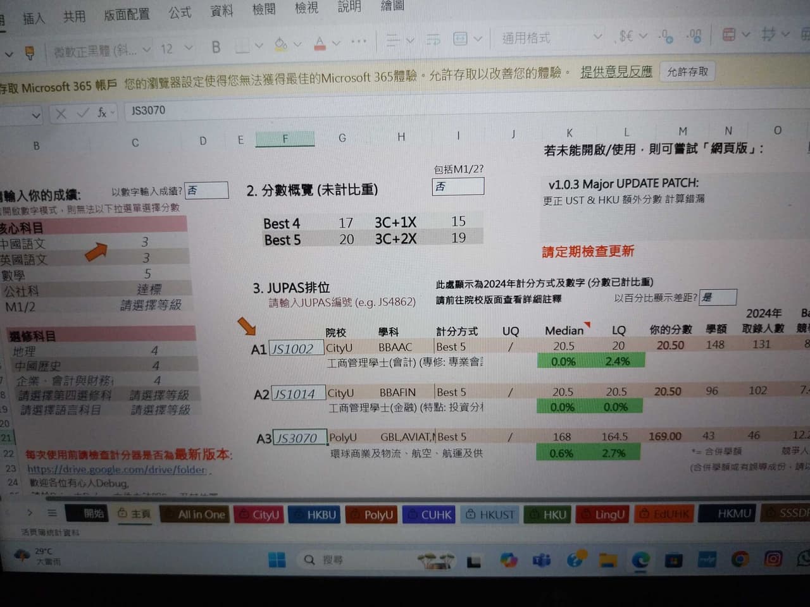This screenshot has height=607, width=810.
Task: Select the A1 JUPAS code cell JS1002
Action: point(297,348)
